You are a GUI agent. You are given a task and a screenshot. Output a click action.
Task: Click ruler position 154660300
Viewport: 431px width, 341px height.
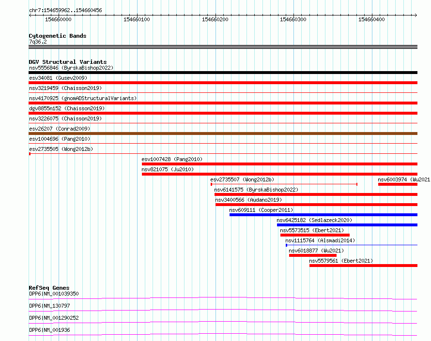pyautogui.click(x=293, y=19)
